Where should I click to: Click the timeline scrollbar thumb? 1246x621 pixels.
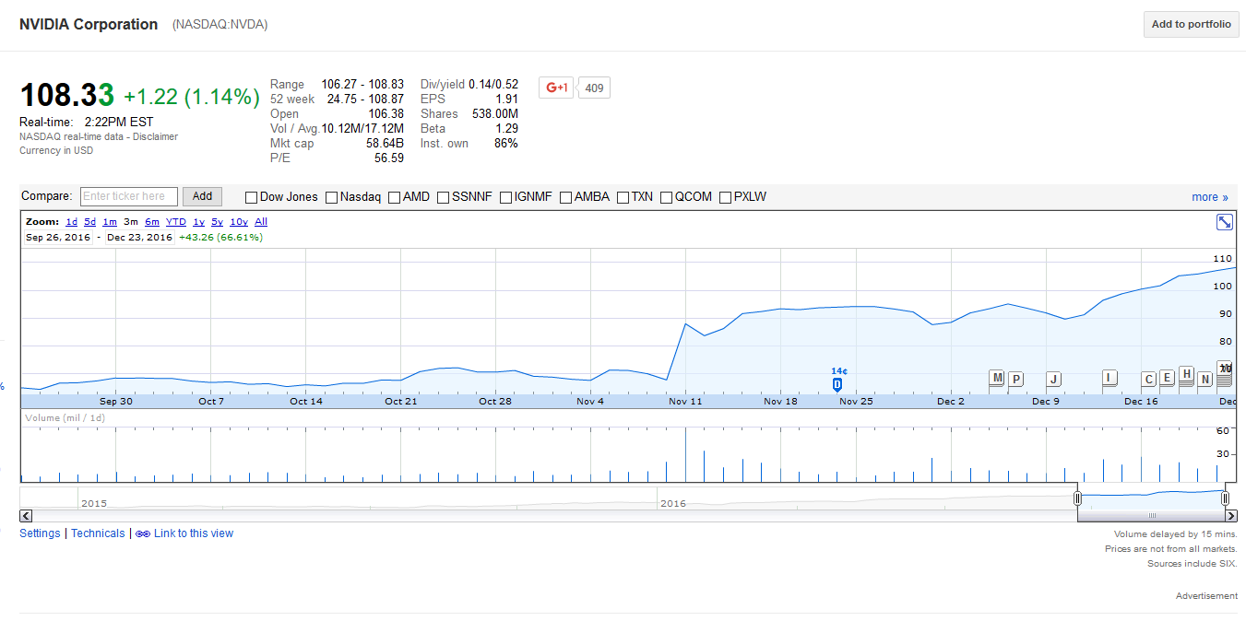click(1151, 516)
